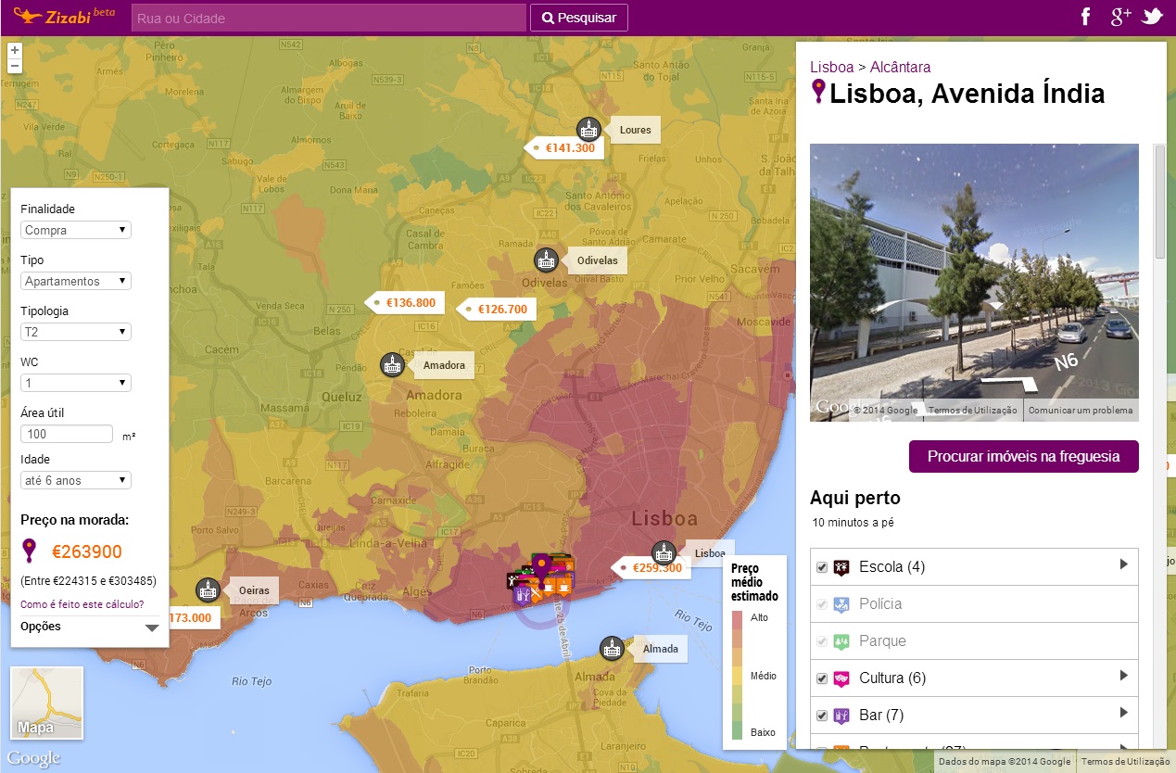The height and width of the screenshot is (773, 1176).
Task: Click the Pesquisar search button
Action: (x=579, y=18)
